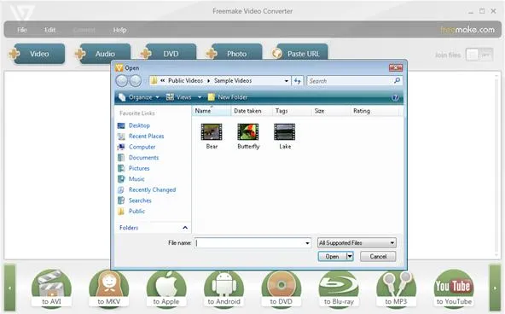505x314 pixels.
Task: Open Recent Places favorite link
Action: [146, 137]
